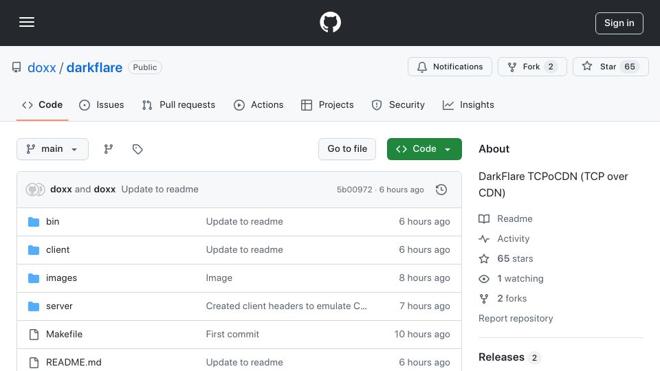Star the darkflare repository

[x=610, y=67]
